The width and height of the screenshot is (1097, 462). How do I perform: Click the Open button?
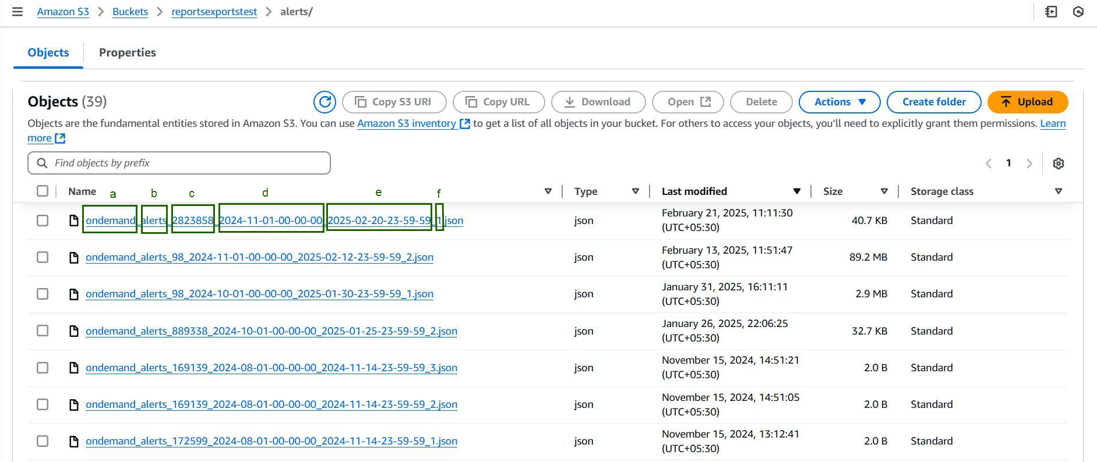688,102
